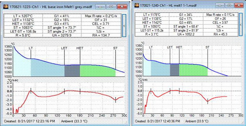Click the green HET-ST region in left chart

(98, 71)
